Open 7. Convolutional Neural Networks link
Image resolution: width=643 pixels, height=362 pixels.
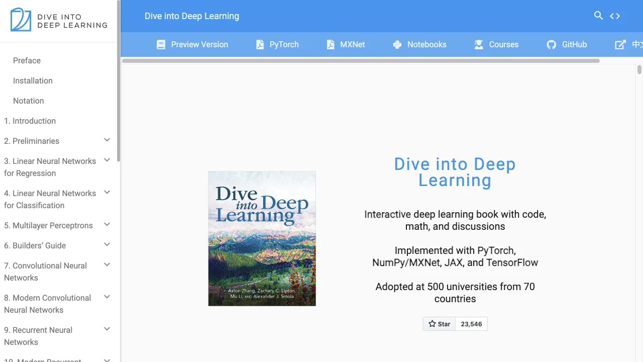[45, 272]
